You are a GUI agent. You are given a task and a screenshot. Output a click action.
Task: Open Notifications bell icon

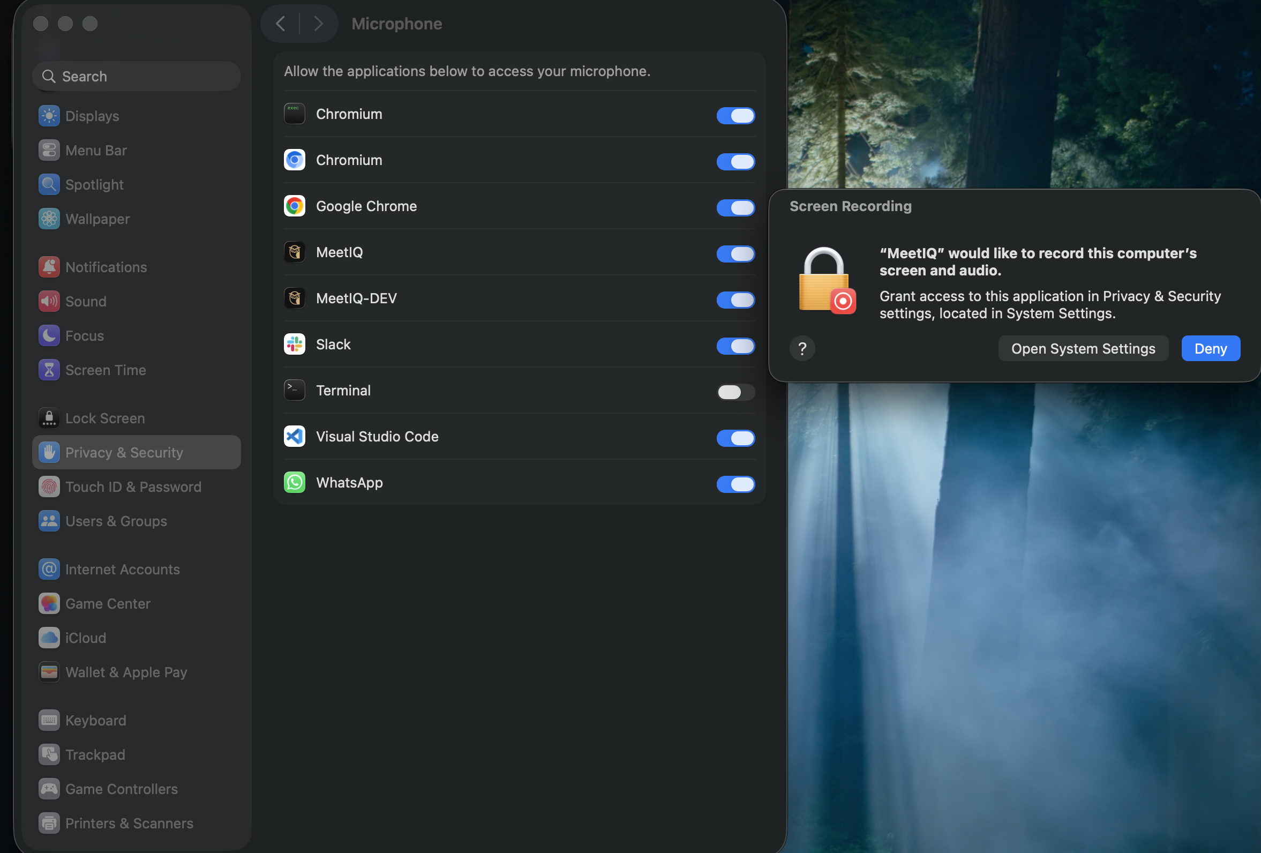(x=49, y=267)
